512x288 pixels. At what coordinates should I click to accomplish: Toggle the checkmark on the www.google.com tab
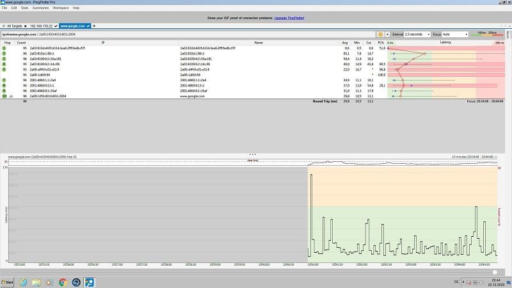(x=88, y=26)
